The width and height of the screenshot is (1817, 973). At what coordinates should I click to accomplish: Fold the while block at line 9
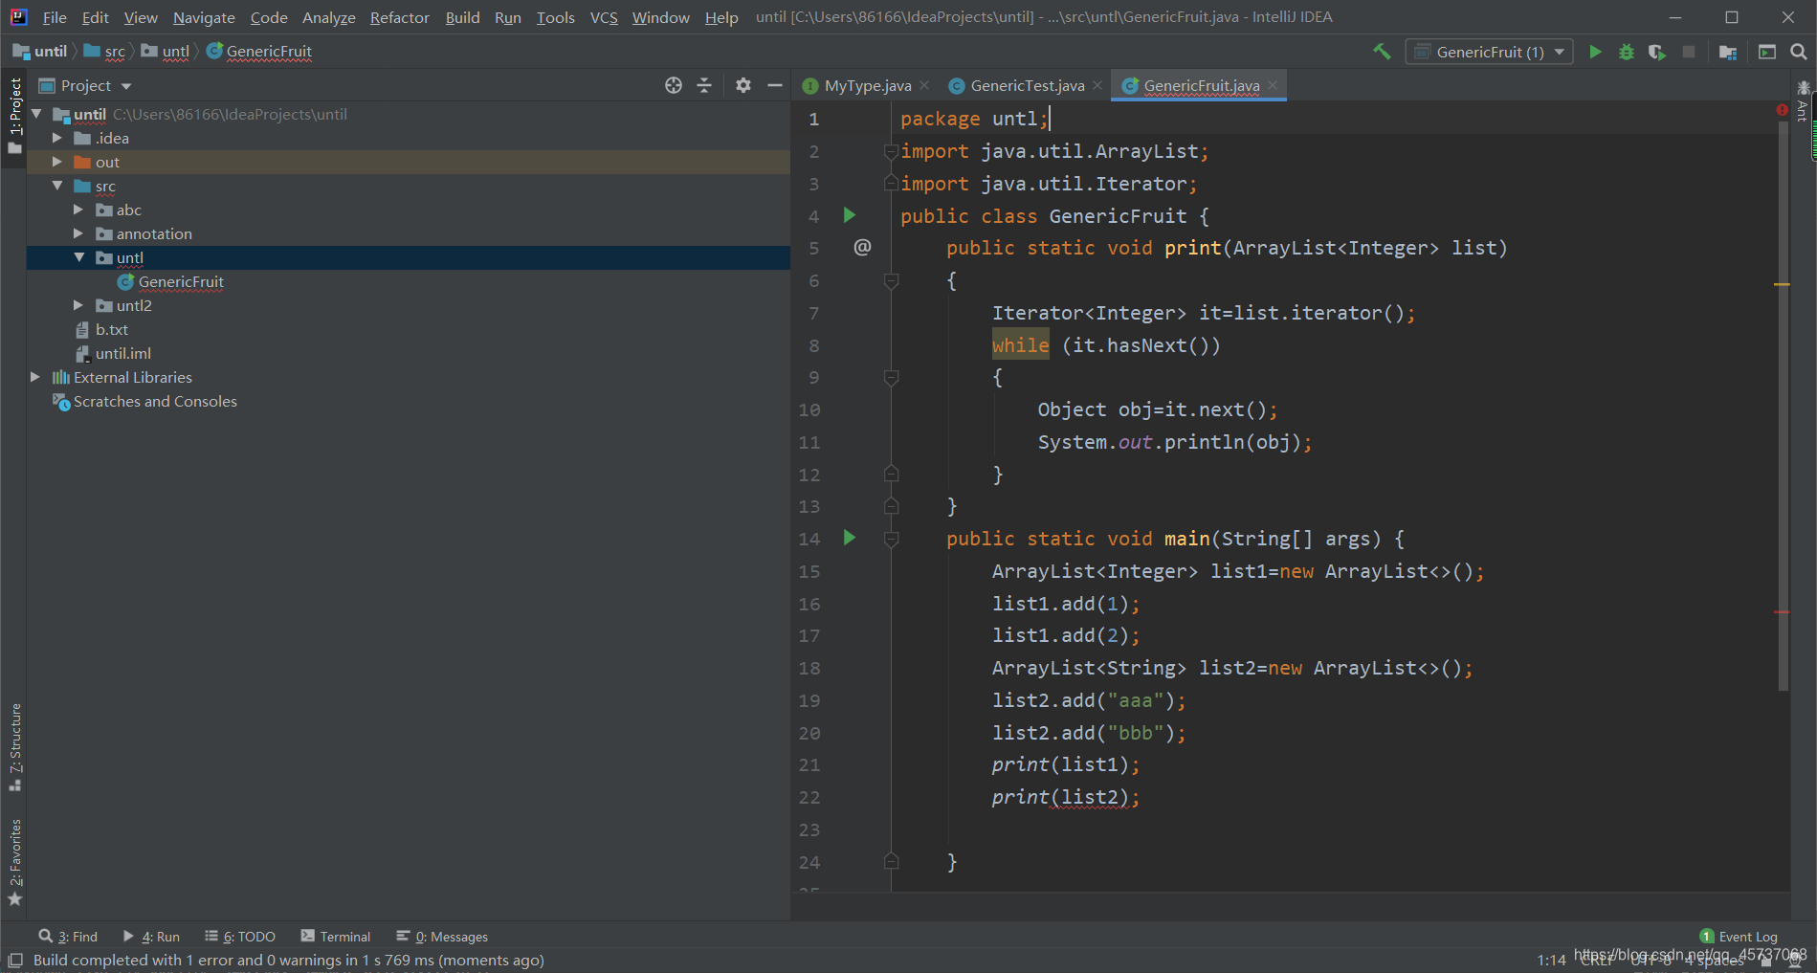[891, 377]
